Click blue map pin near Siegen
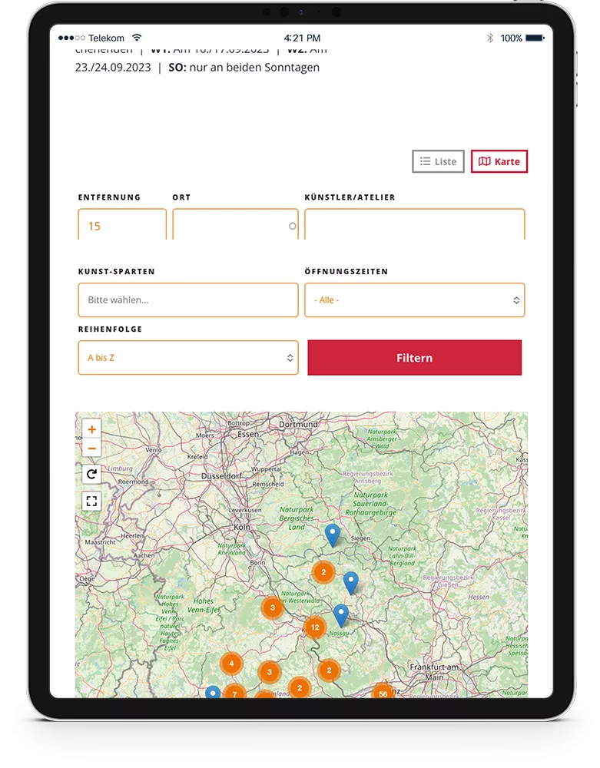600x768 pixels. [332, 535]
